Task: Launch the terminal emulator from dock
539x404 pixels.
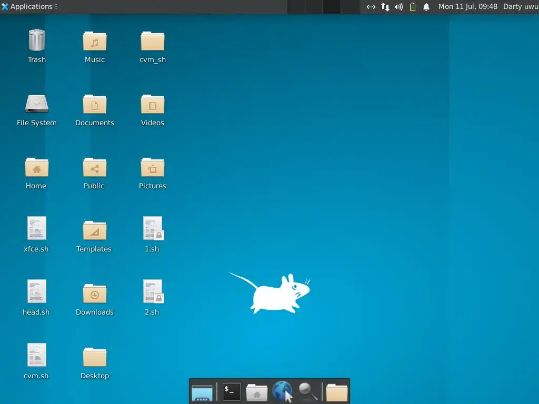Action: point(231,391)
